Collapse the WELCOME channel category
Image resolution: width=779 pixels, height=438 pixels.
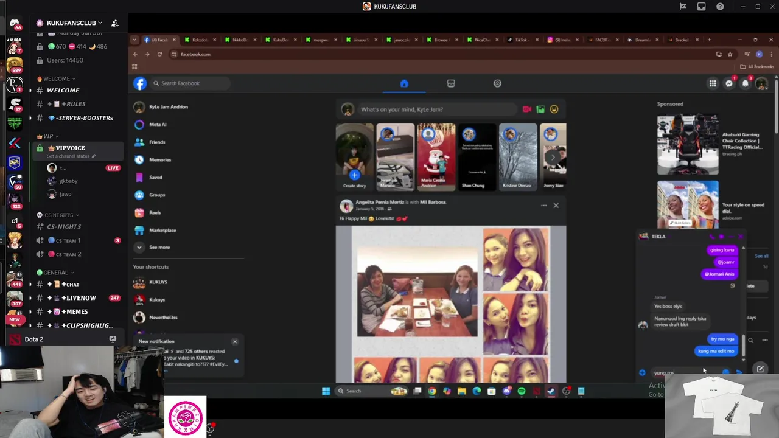click(x=57, y=78)
